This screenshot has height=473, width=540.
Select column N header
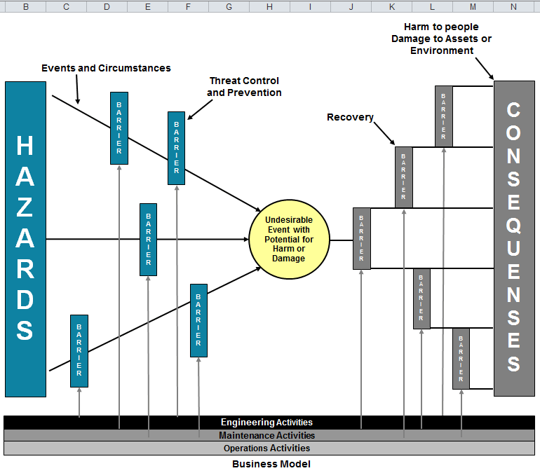tap(513, 6)
